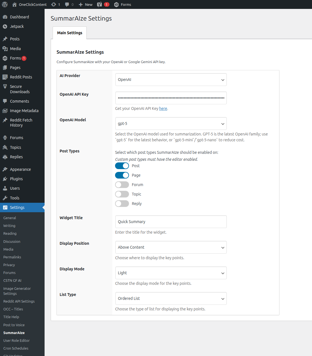Disable the Page post type toggle
The image size is (312, 356).
pos(122,175)
